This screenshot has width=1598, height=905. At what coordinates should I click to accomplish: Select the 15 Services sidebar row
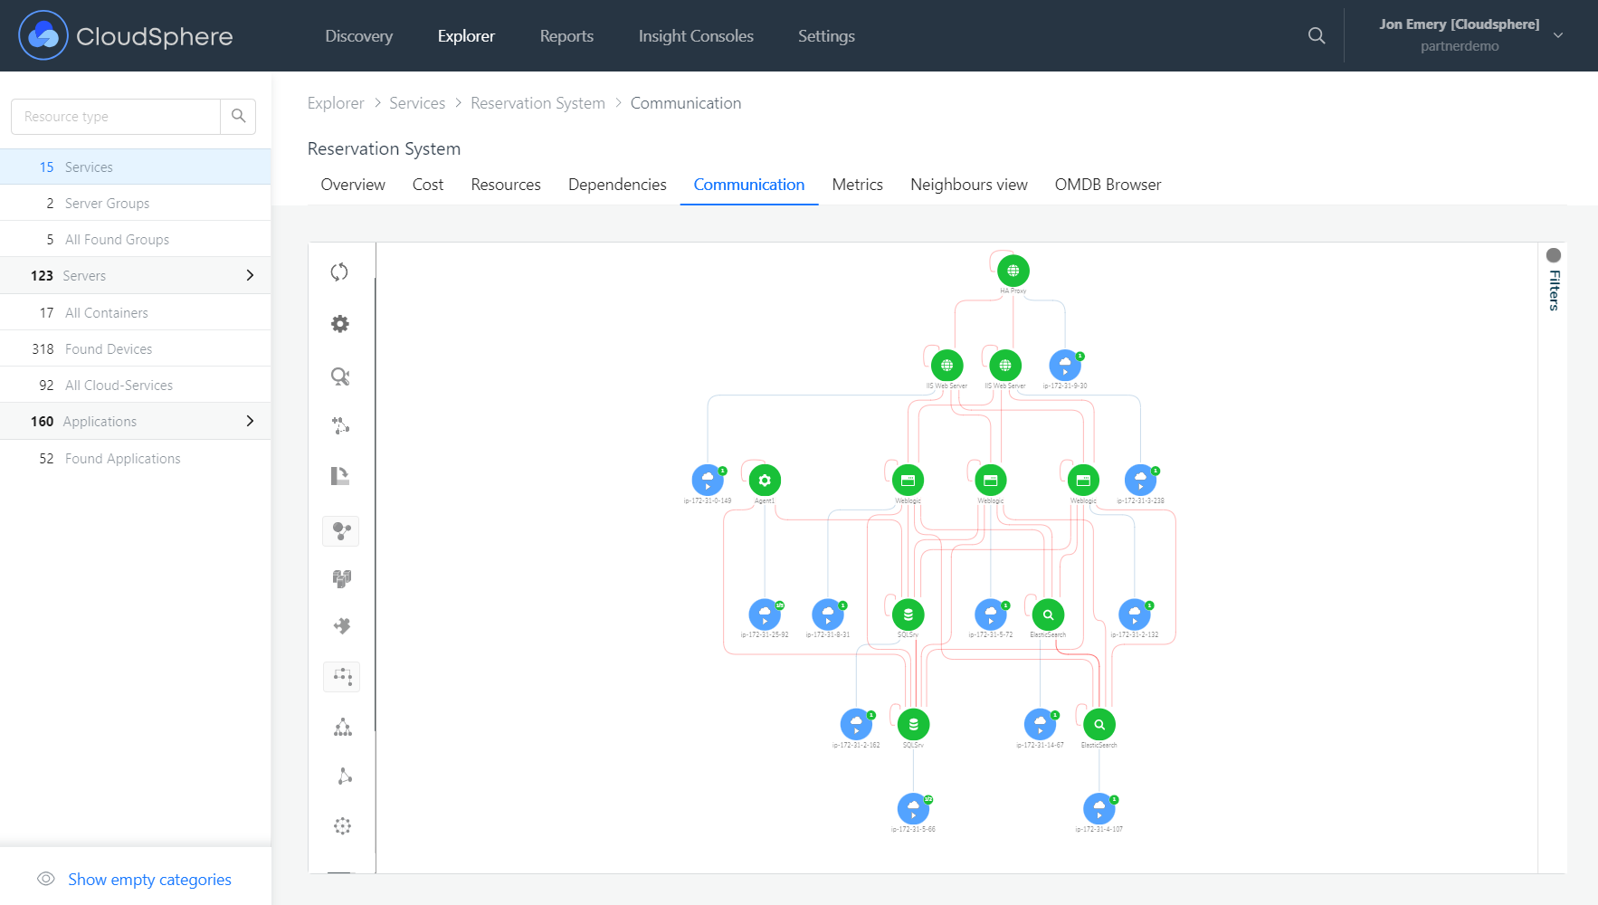[x=136, y=167]
